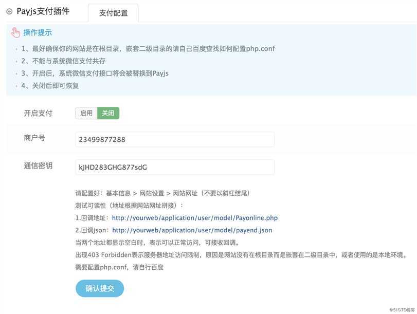Image resolution: width=417 pixels, height=314 pixels.
Task: Select the 启用 option for 开启支付
Action: 86,113
